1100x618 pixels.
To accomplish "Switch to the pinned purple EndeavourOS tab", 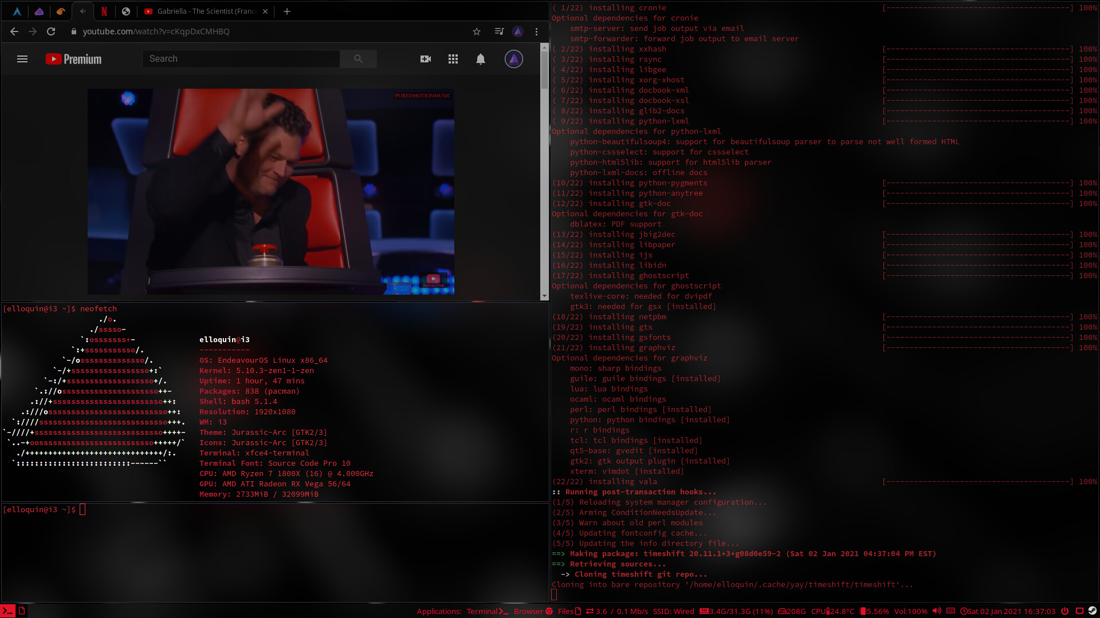I will point(39,11).
